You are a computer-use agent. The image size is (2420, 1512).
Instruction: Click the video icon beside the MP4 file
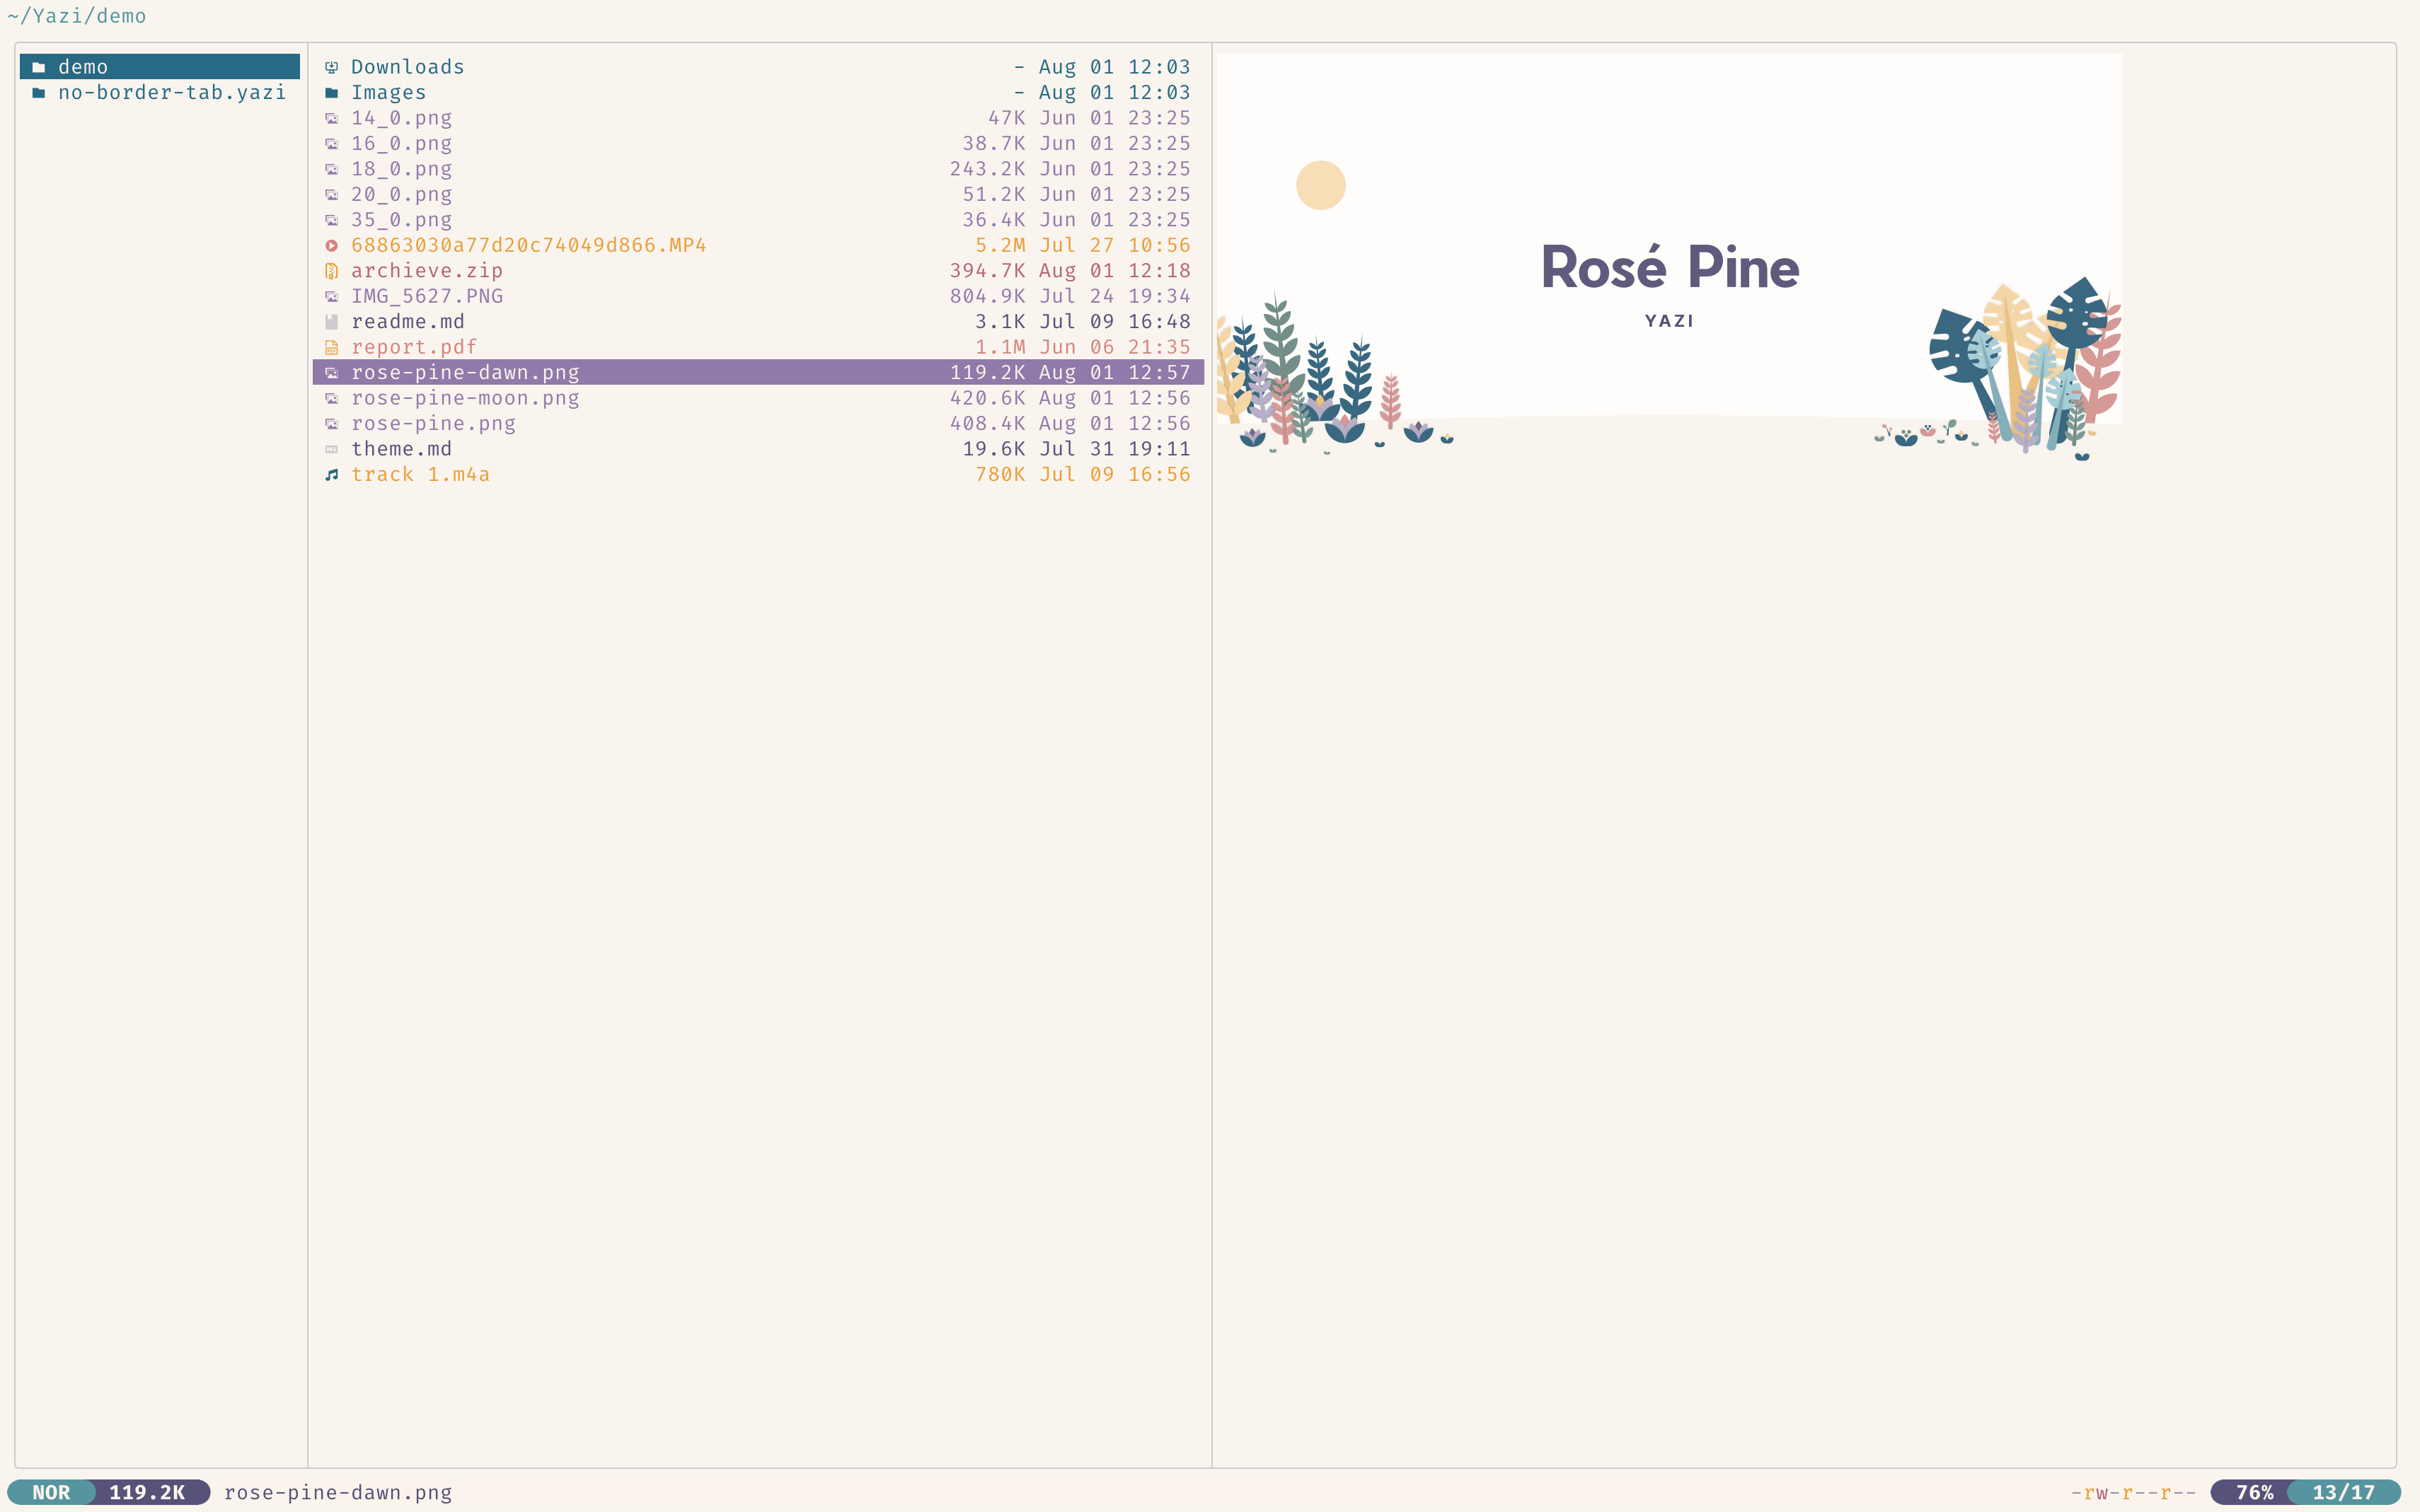pos(331,245)
